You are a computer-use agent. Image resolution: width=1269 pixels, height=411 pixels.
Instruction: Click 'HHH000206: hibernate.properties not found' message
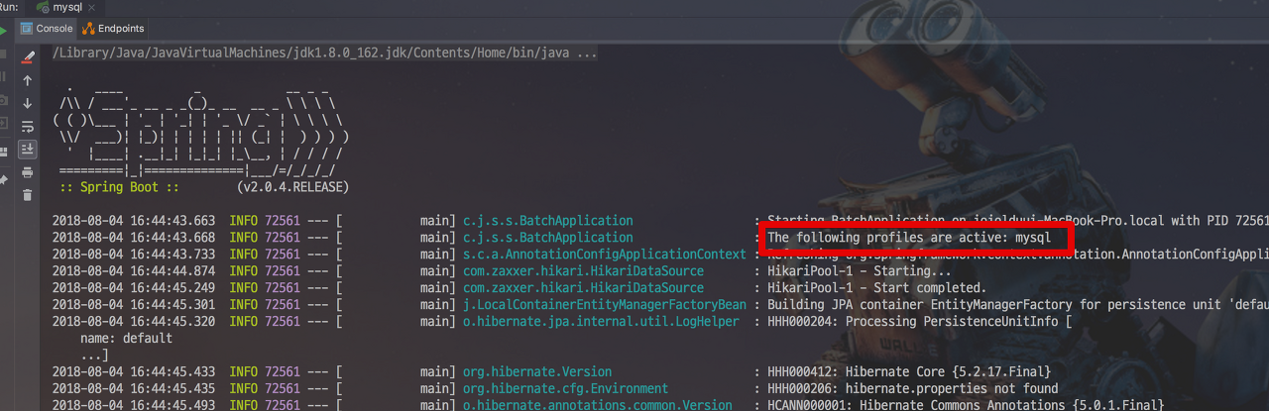click(912, 389)
